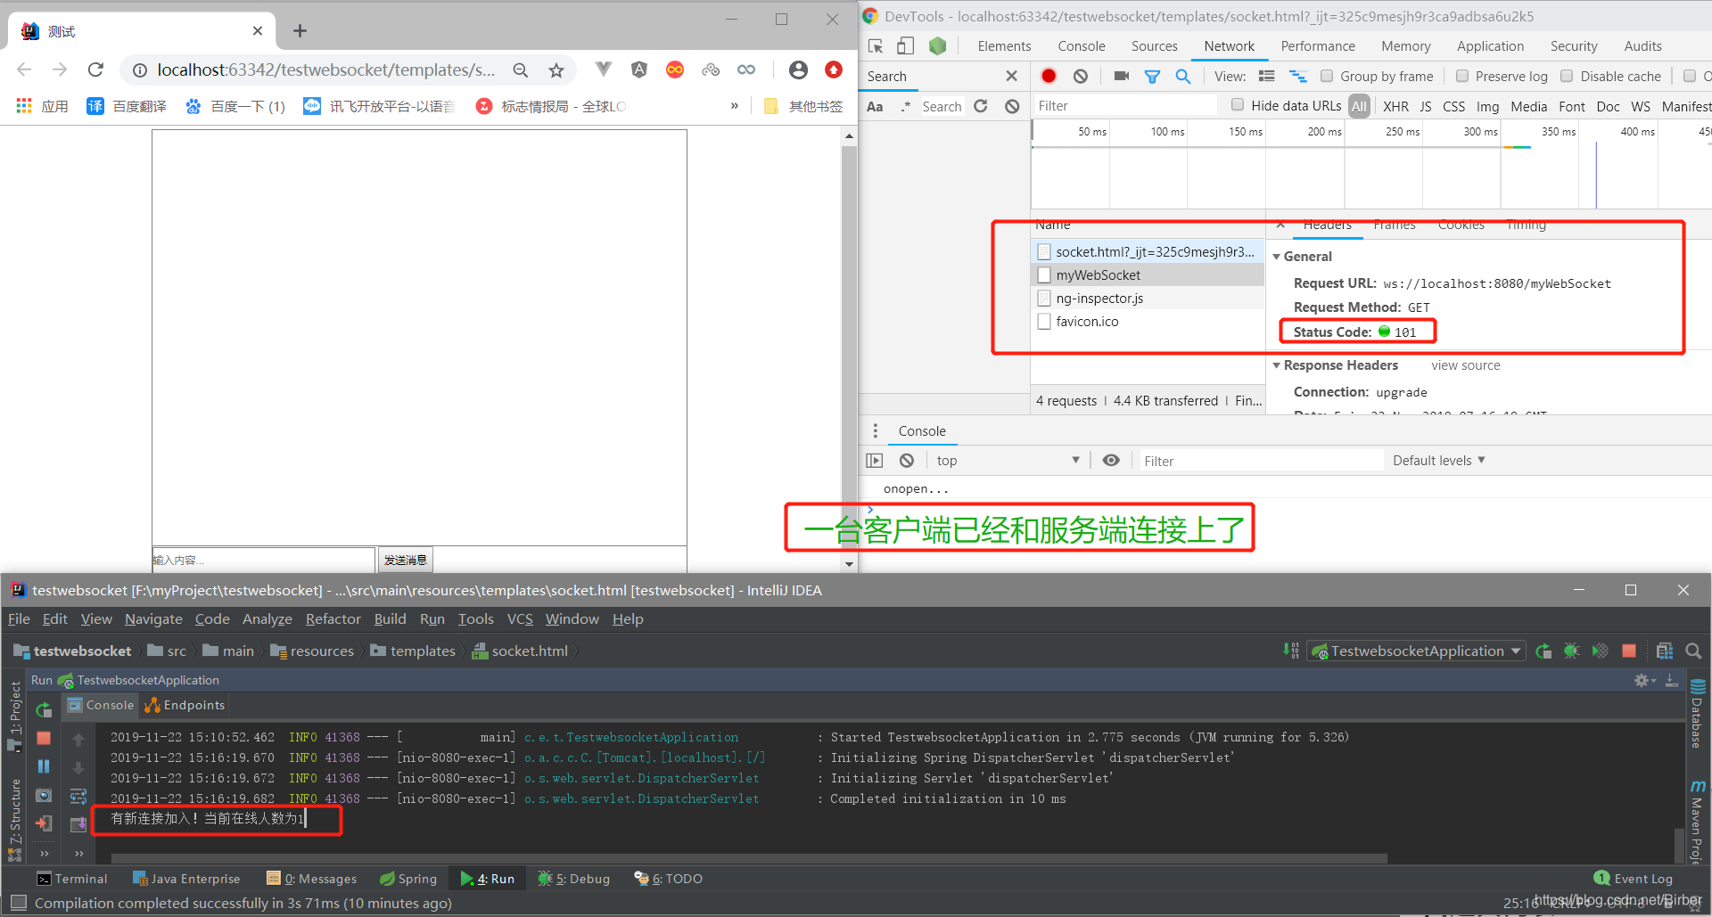The width and height of the screenshot is (1712, 917).
Task: Toggle regex option in DevTools search
Action: coord(906,106)
